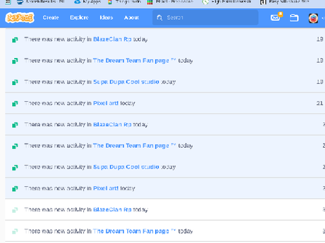Open the first Dream Team Fan page link

135,61
